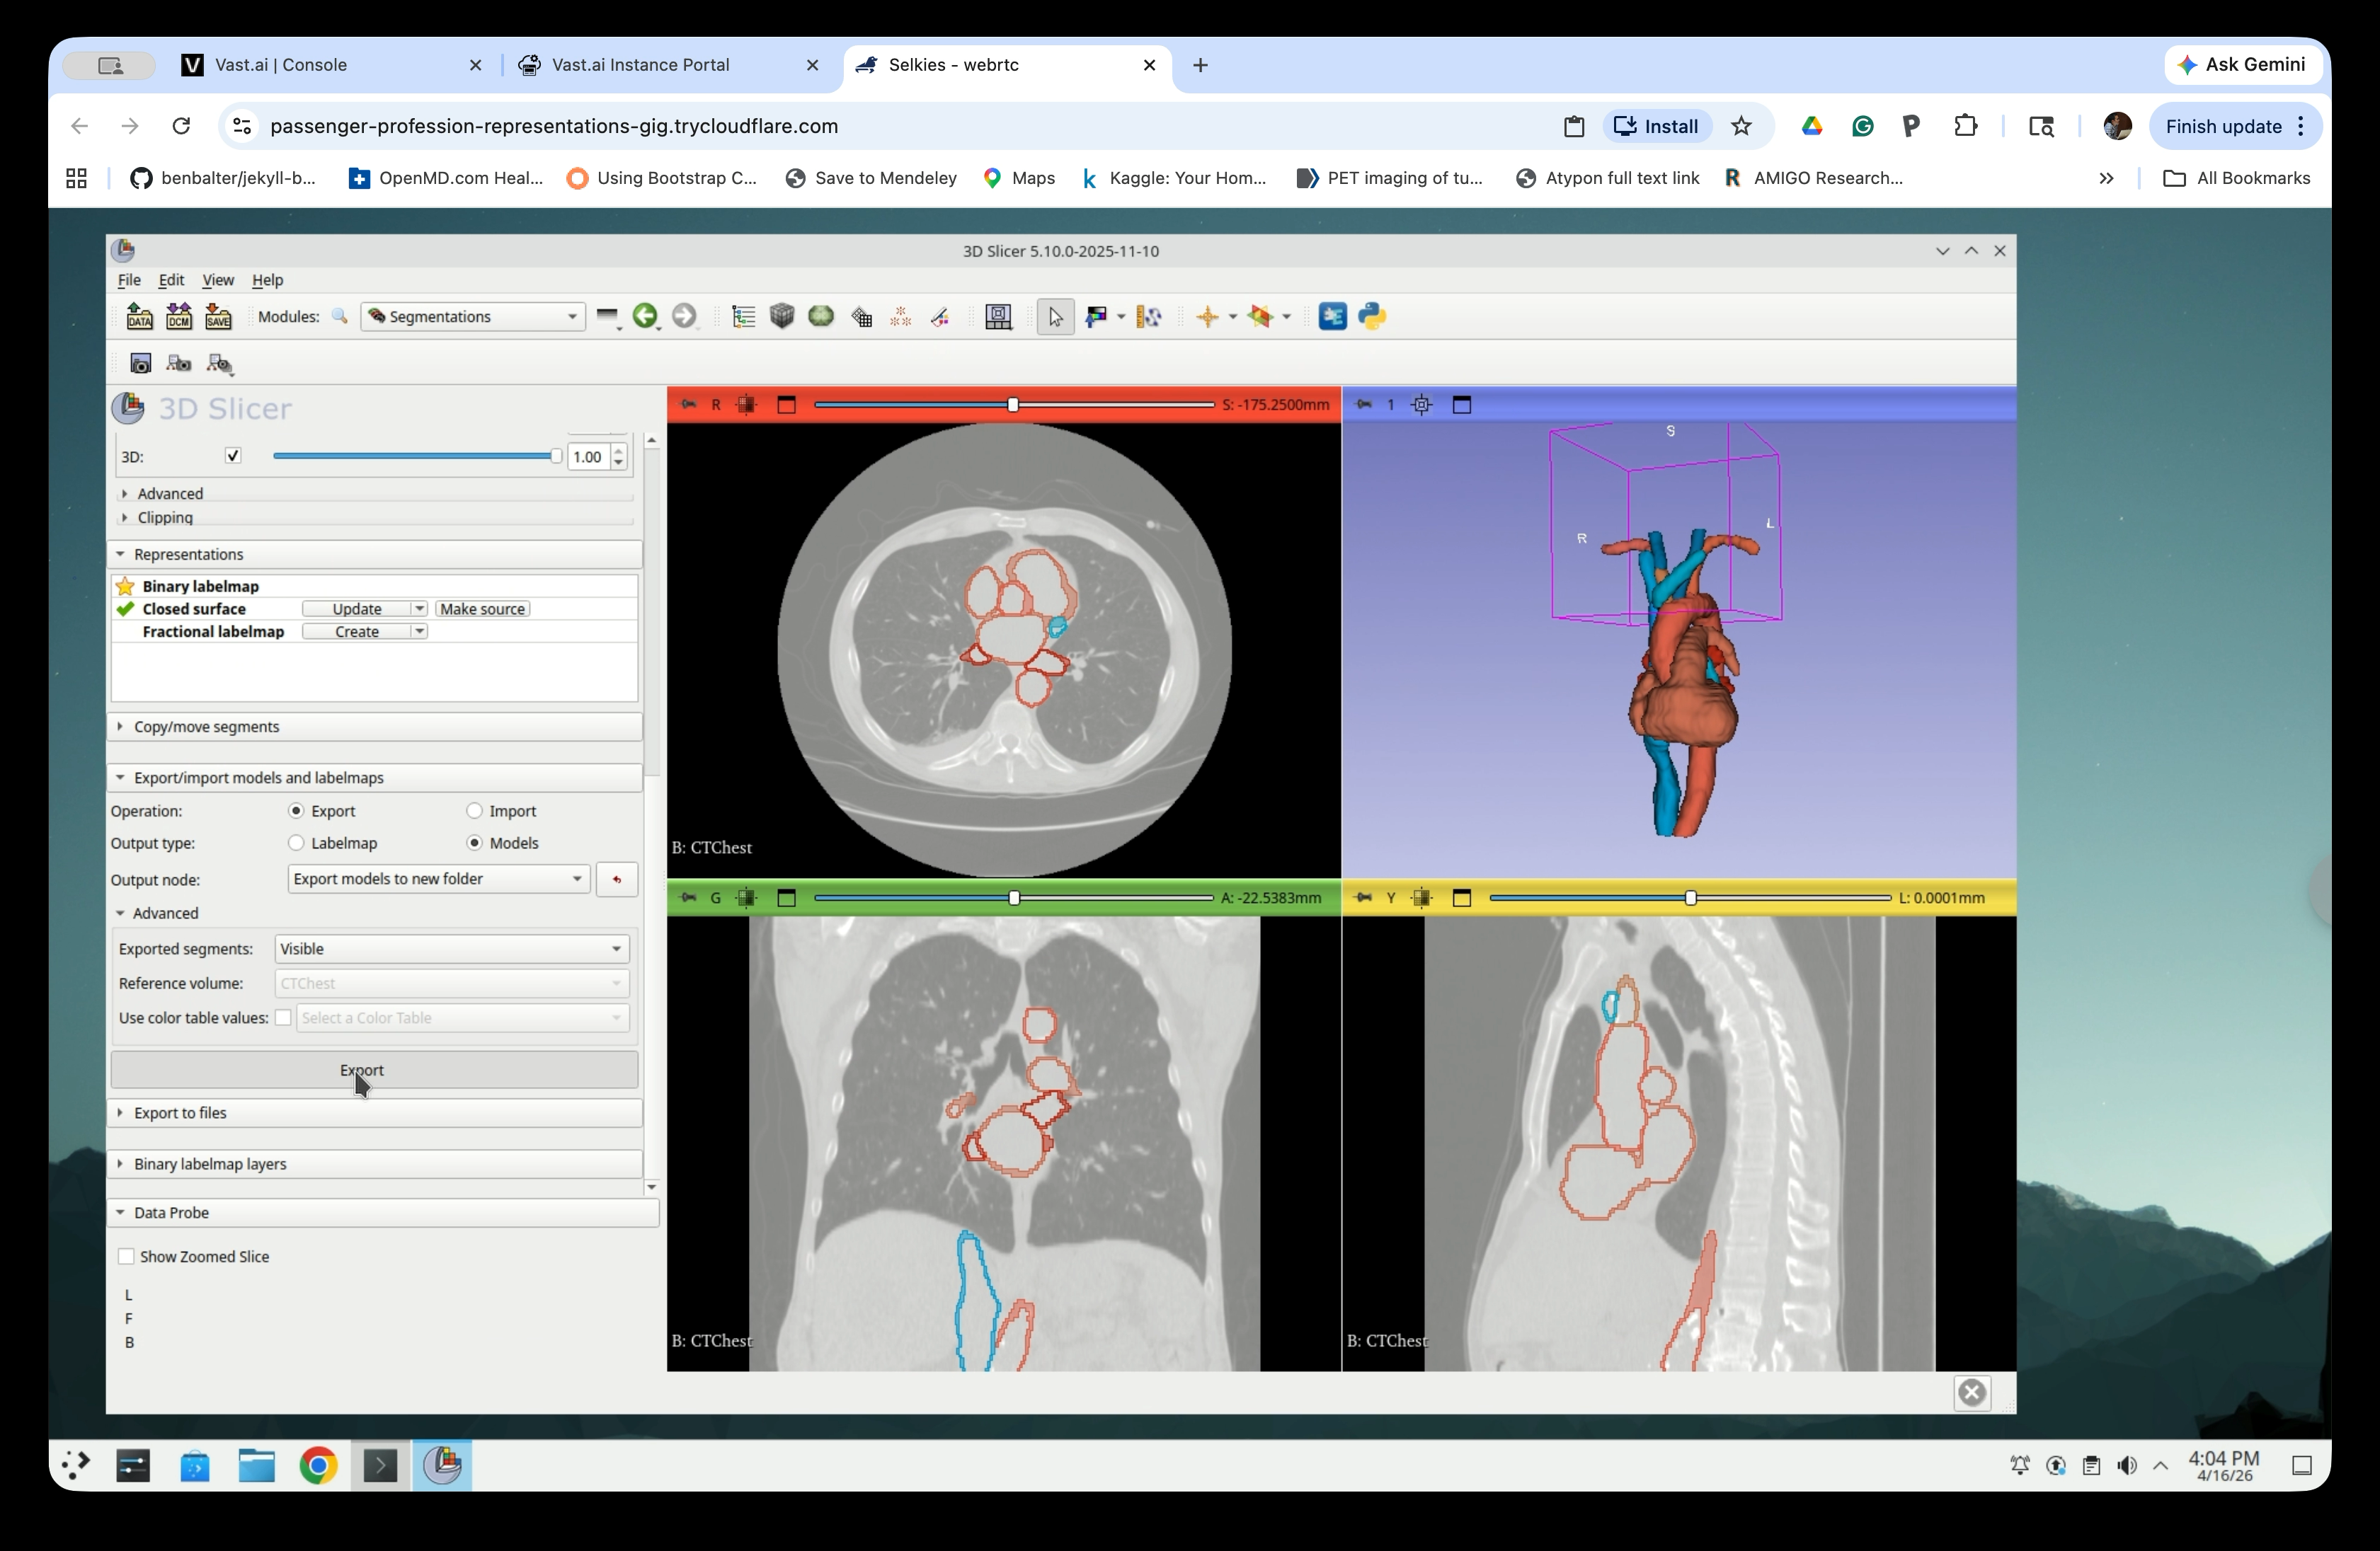Viewport: 2380px width, 1551px height.
Task: Expand the Export to files section
Action: [180, 1112]
